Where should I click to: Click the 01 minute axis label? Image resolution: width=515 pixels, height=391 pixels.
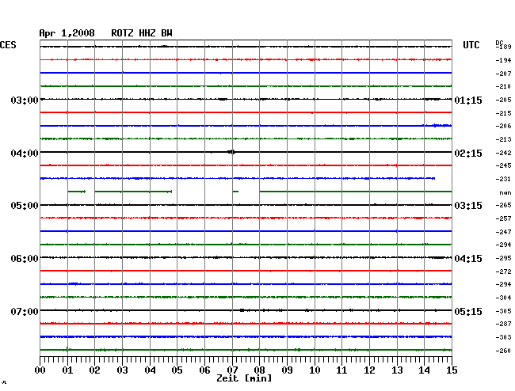pyautogui.click(x=67, y=370)
